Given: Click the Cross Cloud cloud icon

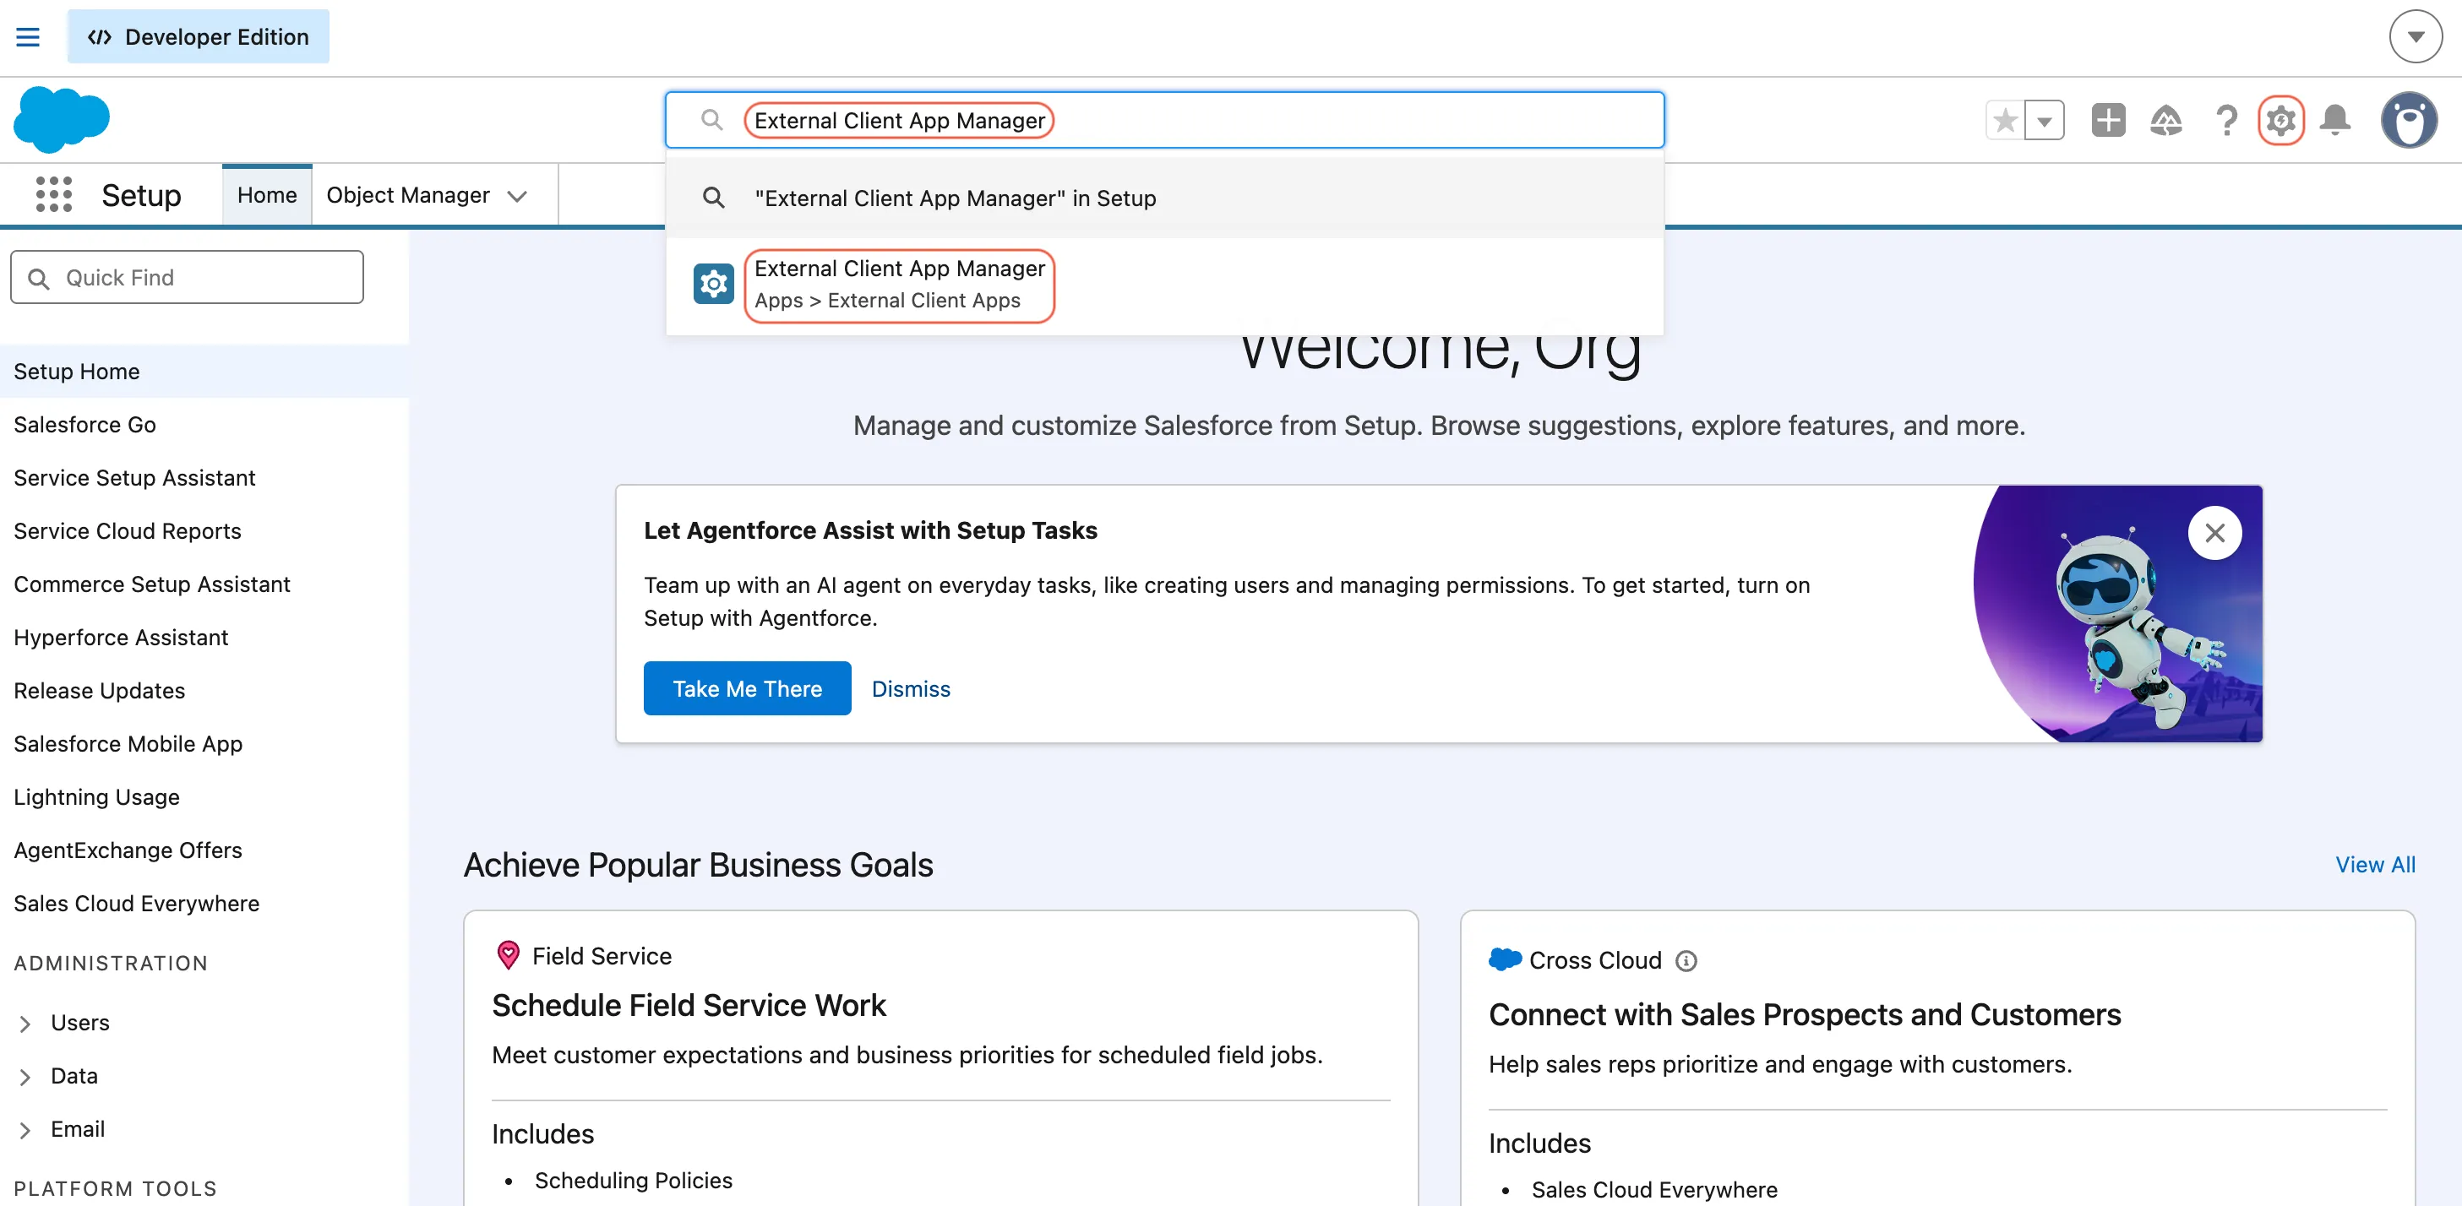Looking at the screenshot, I should [x=1506, y=959].
